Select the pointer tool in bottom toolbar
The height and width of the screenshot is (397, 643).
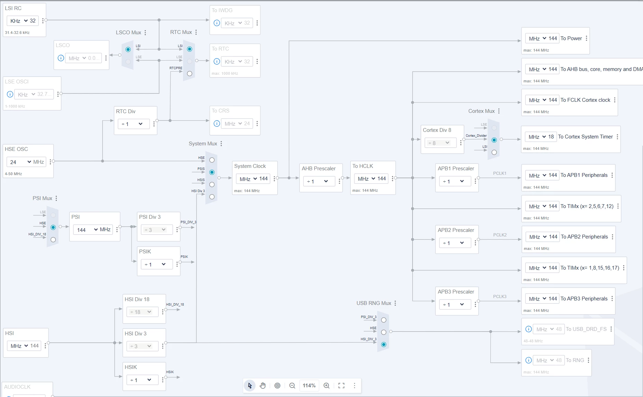(250, 386)
